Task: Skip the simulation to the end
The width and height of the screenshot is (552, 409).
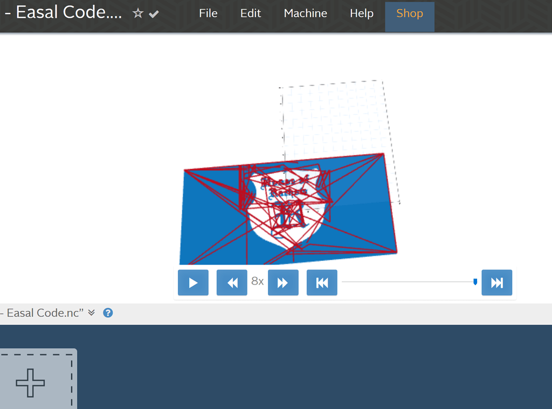Action: (496, 282)
